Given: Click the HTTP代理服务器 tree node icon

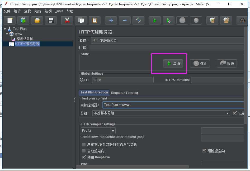Looking at the screenshot, I should click(x=11, y=44).
